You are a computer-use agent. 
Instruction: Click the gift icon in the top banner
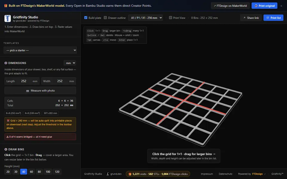(x=6, y=6)
